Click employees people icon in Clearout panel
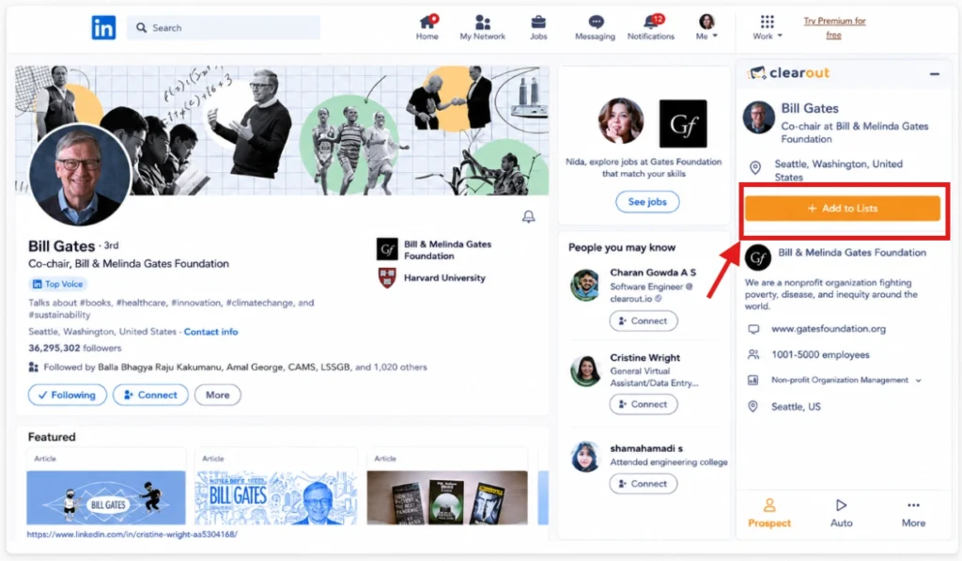 tap(753, 355)
